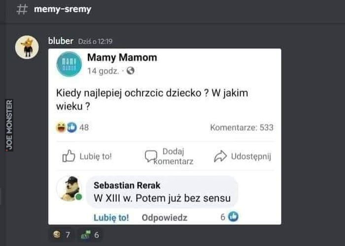Click the globe public visibility icon

tap(131, 71)
